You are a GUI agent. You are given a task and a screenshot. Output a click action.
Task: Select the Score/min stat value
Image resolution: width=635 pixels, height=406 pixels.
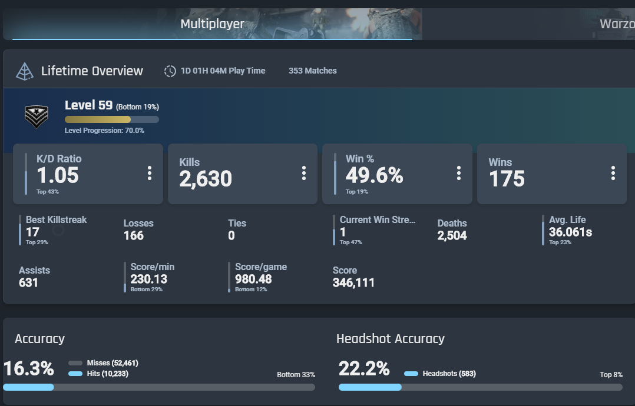[x=148, y=279]
